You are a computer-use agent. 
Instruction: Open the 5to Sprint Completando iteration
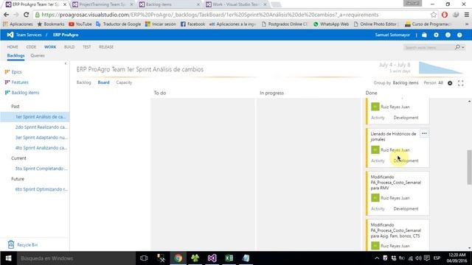click(41, 169)
